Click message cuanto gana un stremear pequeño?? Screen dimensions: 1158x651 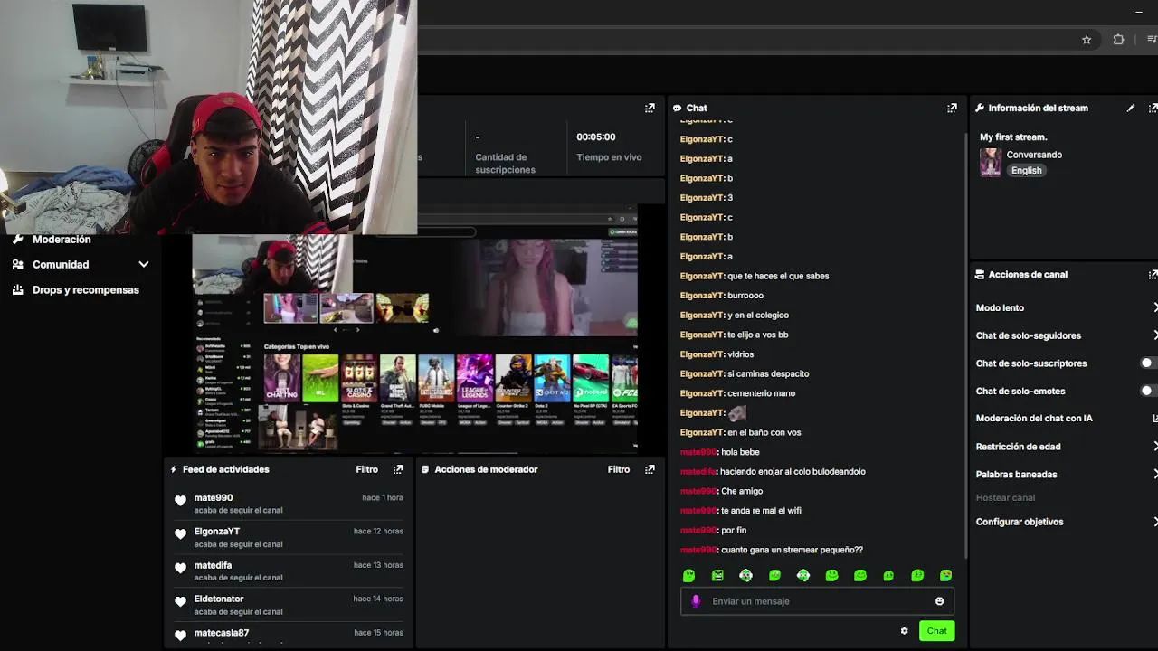792,550
